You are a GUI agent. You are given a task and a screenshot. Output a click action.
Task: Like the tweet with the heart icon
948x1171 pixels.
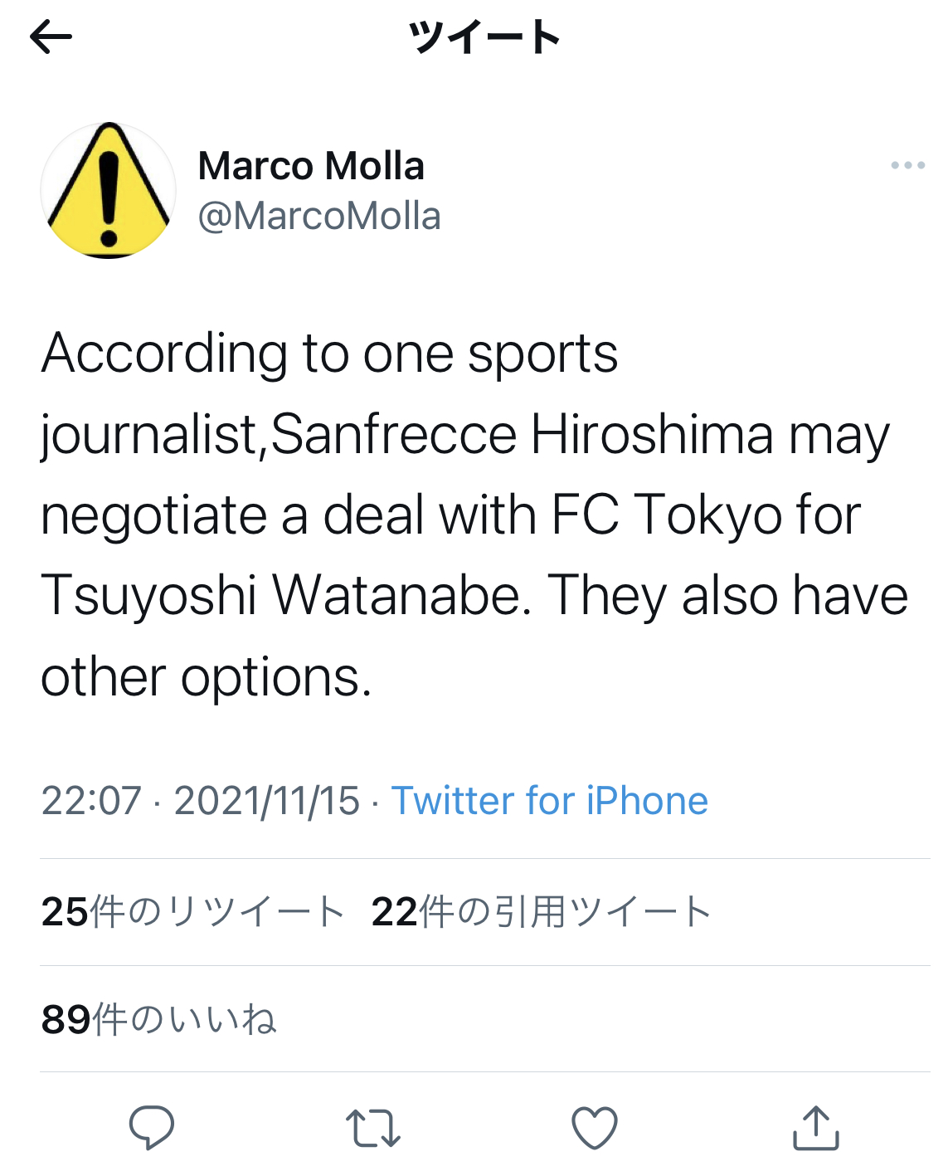pyautogui.click(x=595, y=1128)
